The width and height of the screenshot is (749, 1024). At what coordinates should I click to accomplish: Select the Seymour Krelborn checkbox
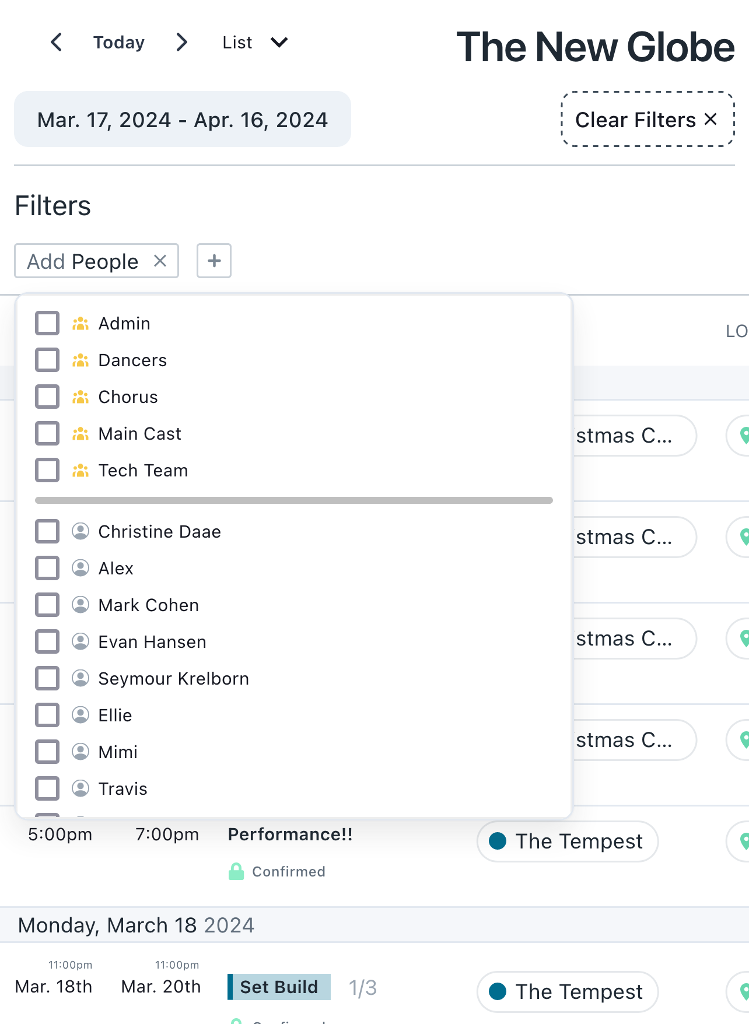pyautogui.click(x=47, y=678)
